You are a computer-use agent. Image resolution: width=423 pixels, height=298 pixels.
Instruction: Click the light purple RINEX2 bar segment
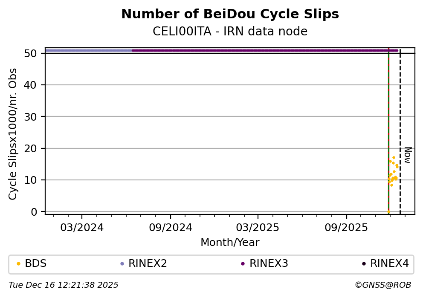pyautogui.click(x=89, y=50)
